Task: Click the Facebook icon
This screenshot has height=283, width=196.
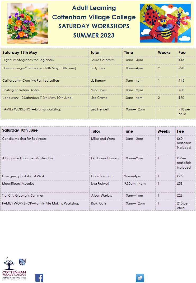Action: point(39,278)
